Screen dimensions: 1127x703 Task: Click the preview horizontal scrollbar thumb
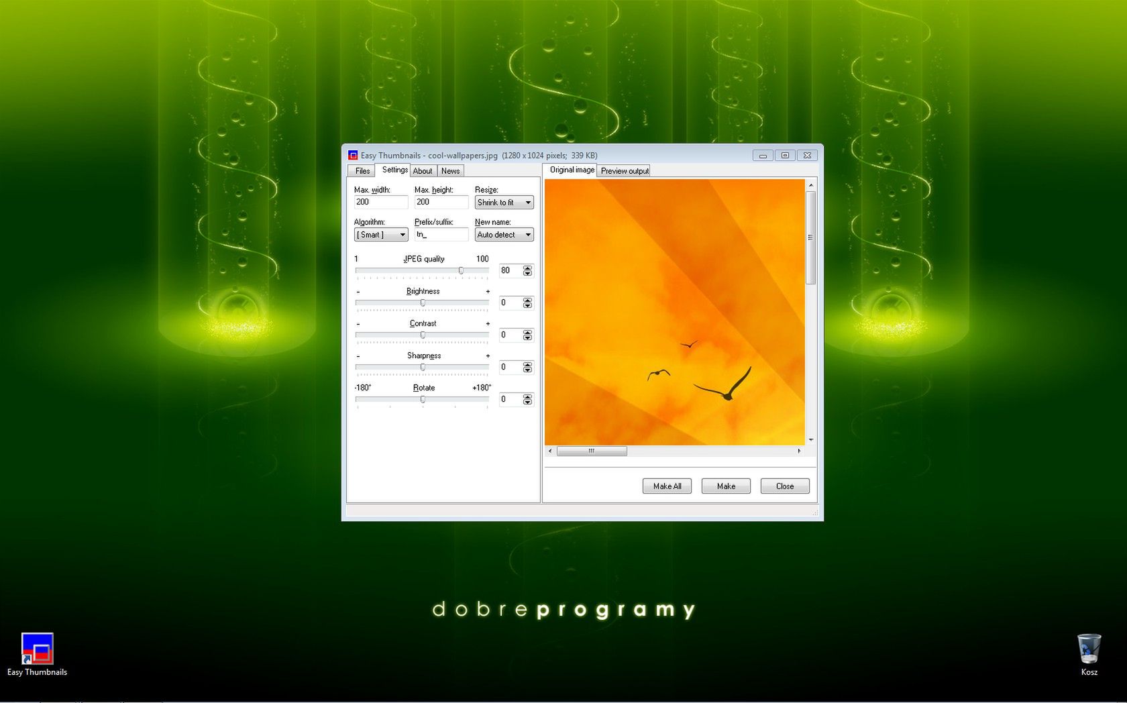[x=592, y=451]
